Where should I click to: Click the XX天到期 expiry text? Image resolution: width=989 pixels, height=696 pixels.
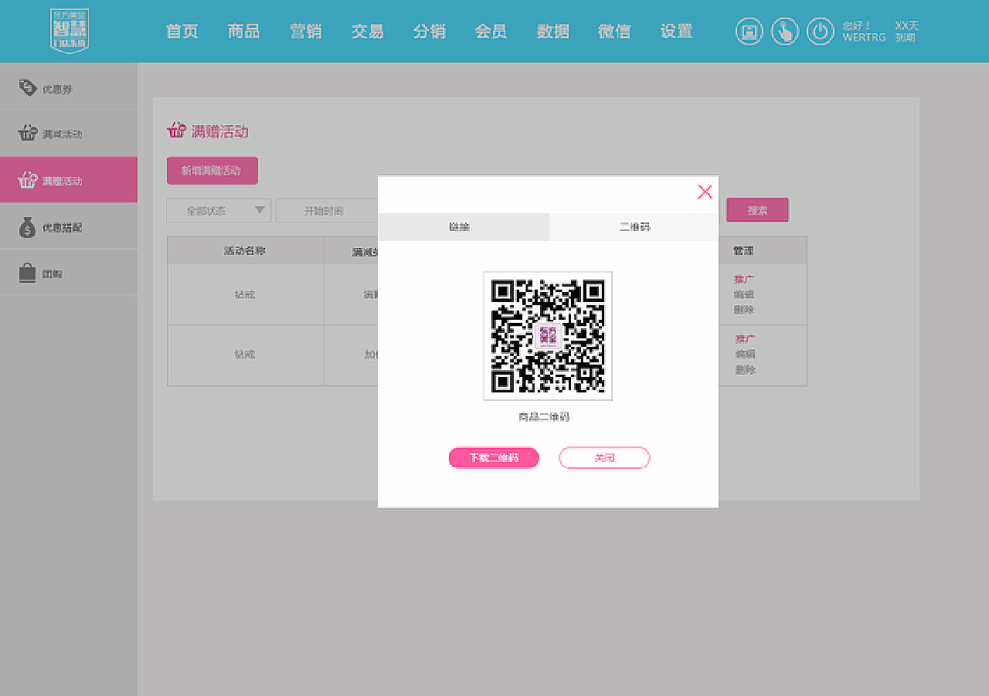(x=906, y=32)
